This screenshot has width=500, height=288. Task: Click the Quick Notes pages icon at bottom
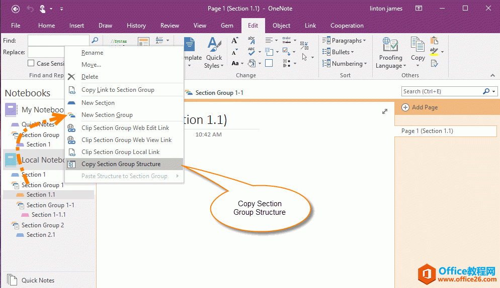[12, 280]
